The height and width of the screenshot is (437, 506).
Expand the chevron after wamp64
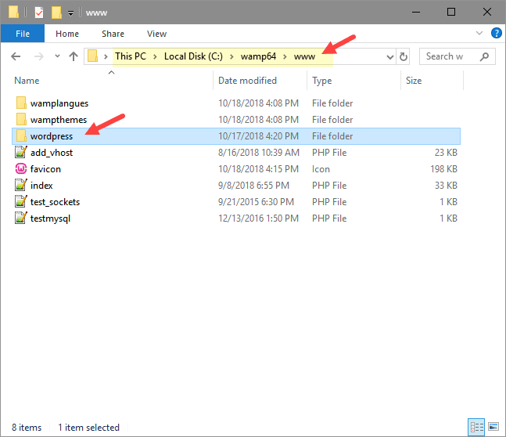pos(285,56)
